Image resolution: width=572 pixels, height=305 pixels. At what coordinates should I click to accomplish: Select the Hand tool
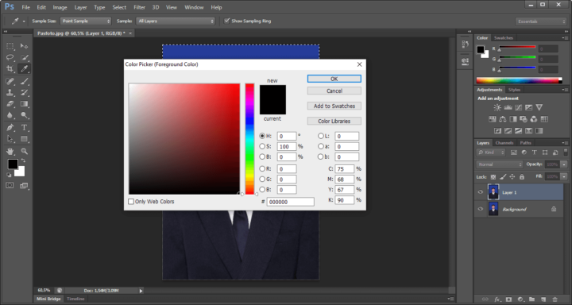pos(10,151)
